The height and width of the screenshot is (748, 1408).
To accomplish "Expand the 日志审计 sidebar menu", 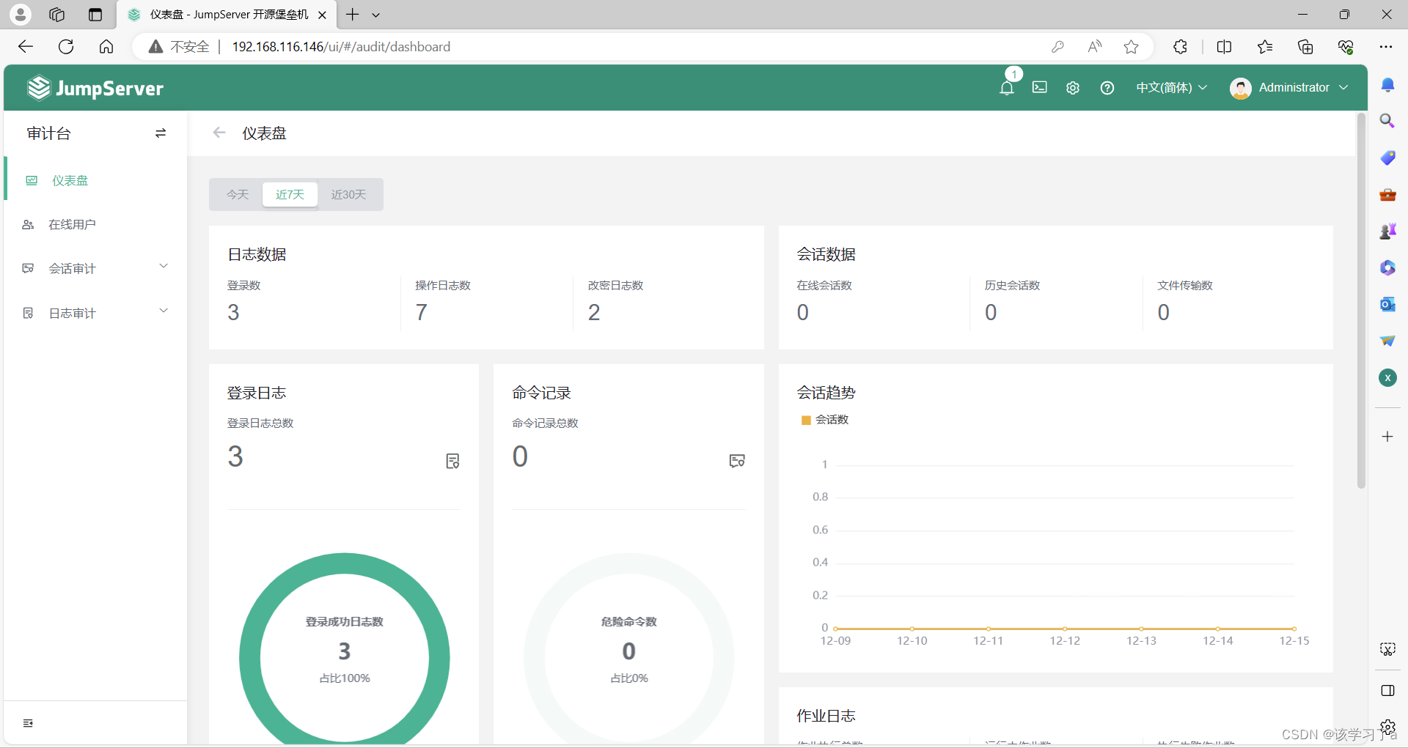I will click(x=95, y=313).
